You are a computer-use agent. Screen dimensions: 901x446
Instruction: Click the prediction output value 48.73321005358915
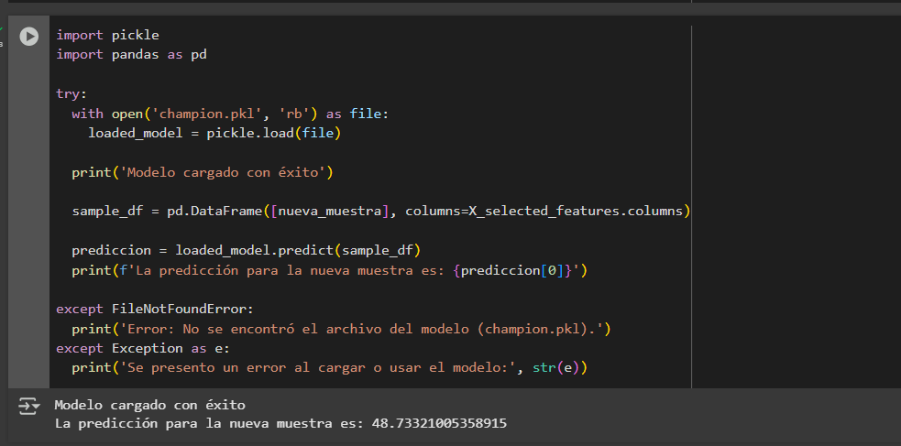tap(440, 424)
